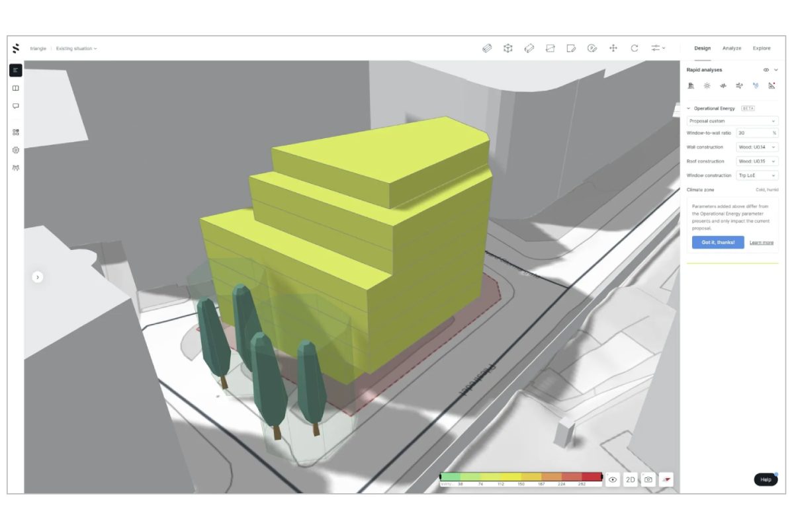Take a screenshot with camera icon
The width and height of the screenshot is (794, 529).
[x=648, y=479]
